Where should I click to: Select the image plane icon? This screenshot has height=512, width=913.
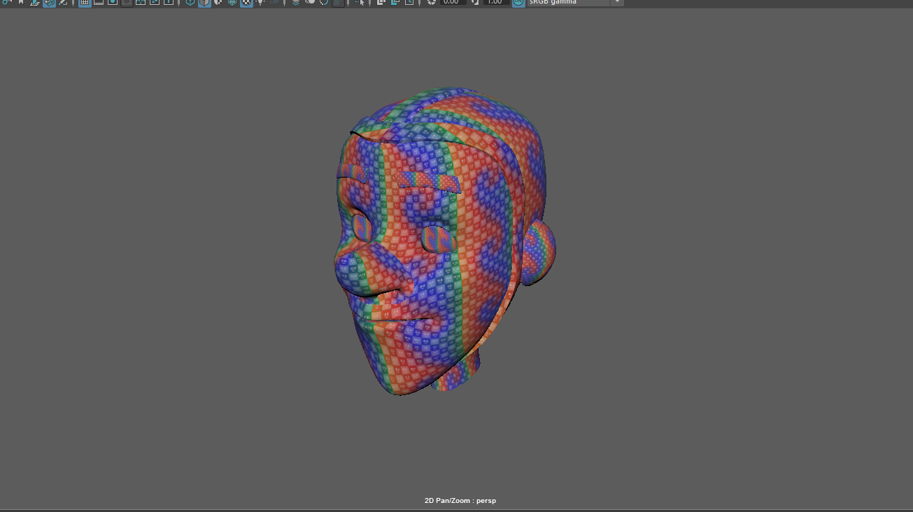point(34,3)
